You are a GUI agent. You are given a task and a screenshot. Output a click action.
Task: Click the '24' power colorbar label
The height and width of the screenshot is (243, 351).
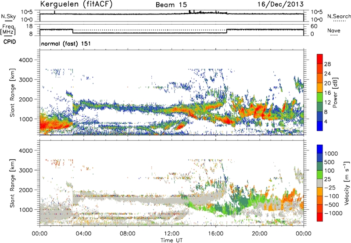point(327,74)
